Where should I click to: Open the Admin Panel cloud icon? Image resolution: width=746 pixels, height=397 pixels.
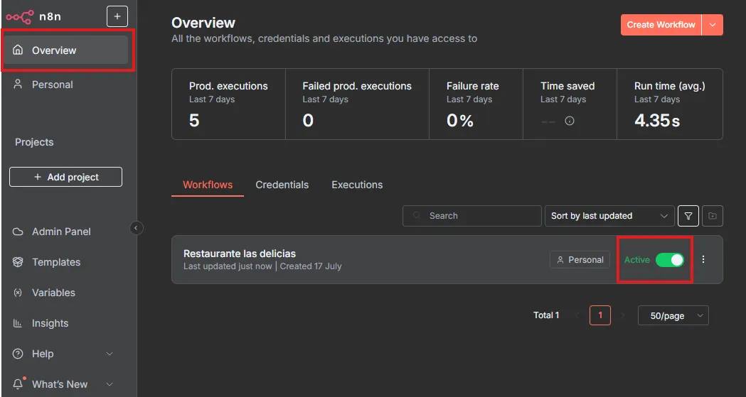pos(18,232)
